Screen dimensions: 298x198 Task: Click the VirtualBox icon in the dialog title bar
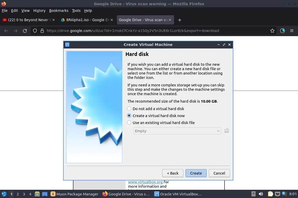point(67,45)
